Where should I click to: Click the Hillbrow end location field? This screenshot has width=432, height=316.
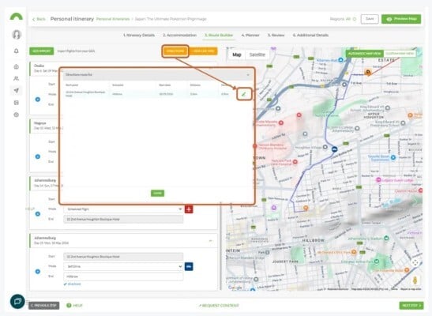tap(123, 276)
